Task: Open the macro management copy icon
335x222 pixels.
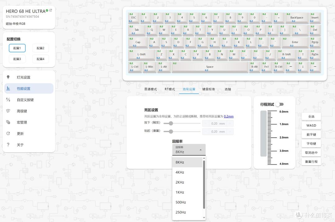Action: point(8,122)
